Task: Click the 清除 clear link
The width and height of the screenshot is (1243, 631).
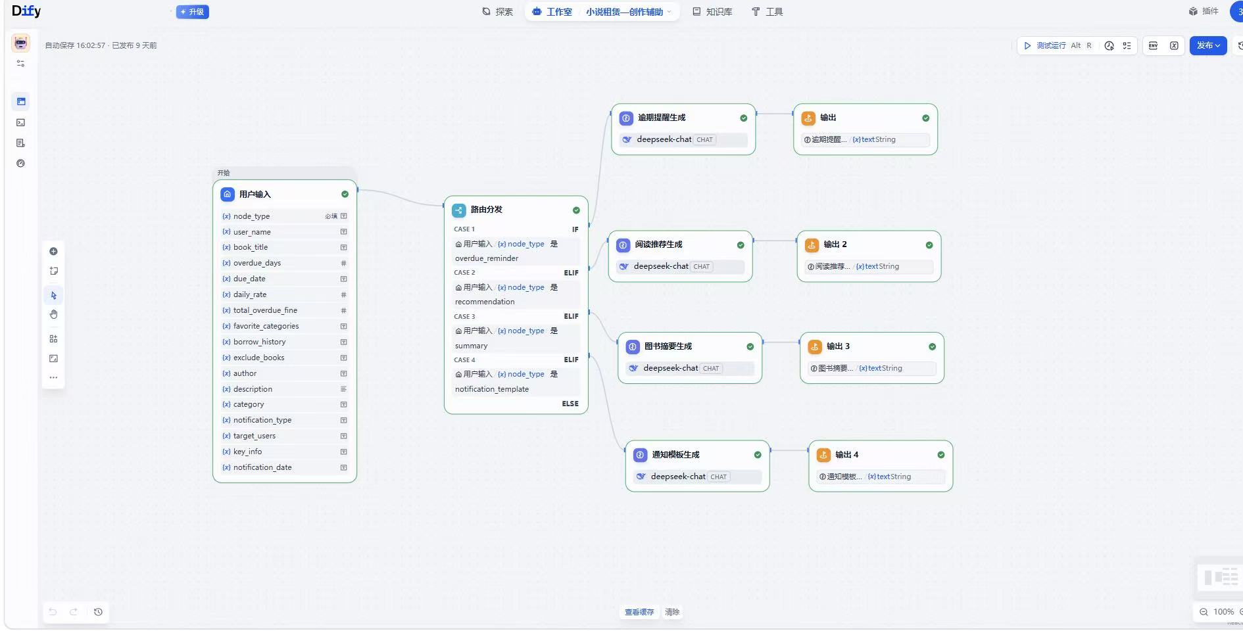Action: click(x=672, y=612)
